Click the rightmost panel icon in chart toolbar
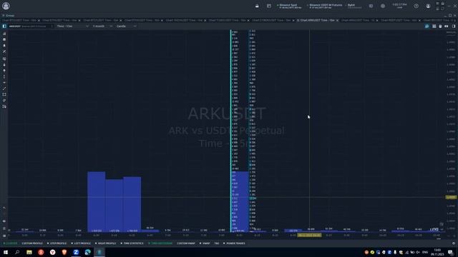The width and height of the screenshot is (458, 257). [454, 26]
